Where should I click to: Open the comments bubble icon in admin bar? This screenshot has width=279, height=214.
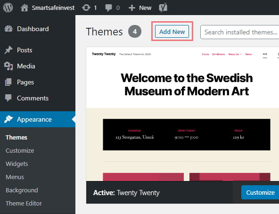108,8
